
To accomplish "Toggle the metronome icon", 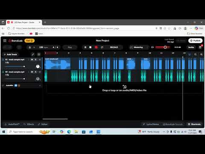I will pos(30,47).
